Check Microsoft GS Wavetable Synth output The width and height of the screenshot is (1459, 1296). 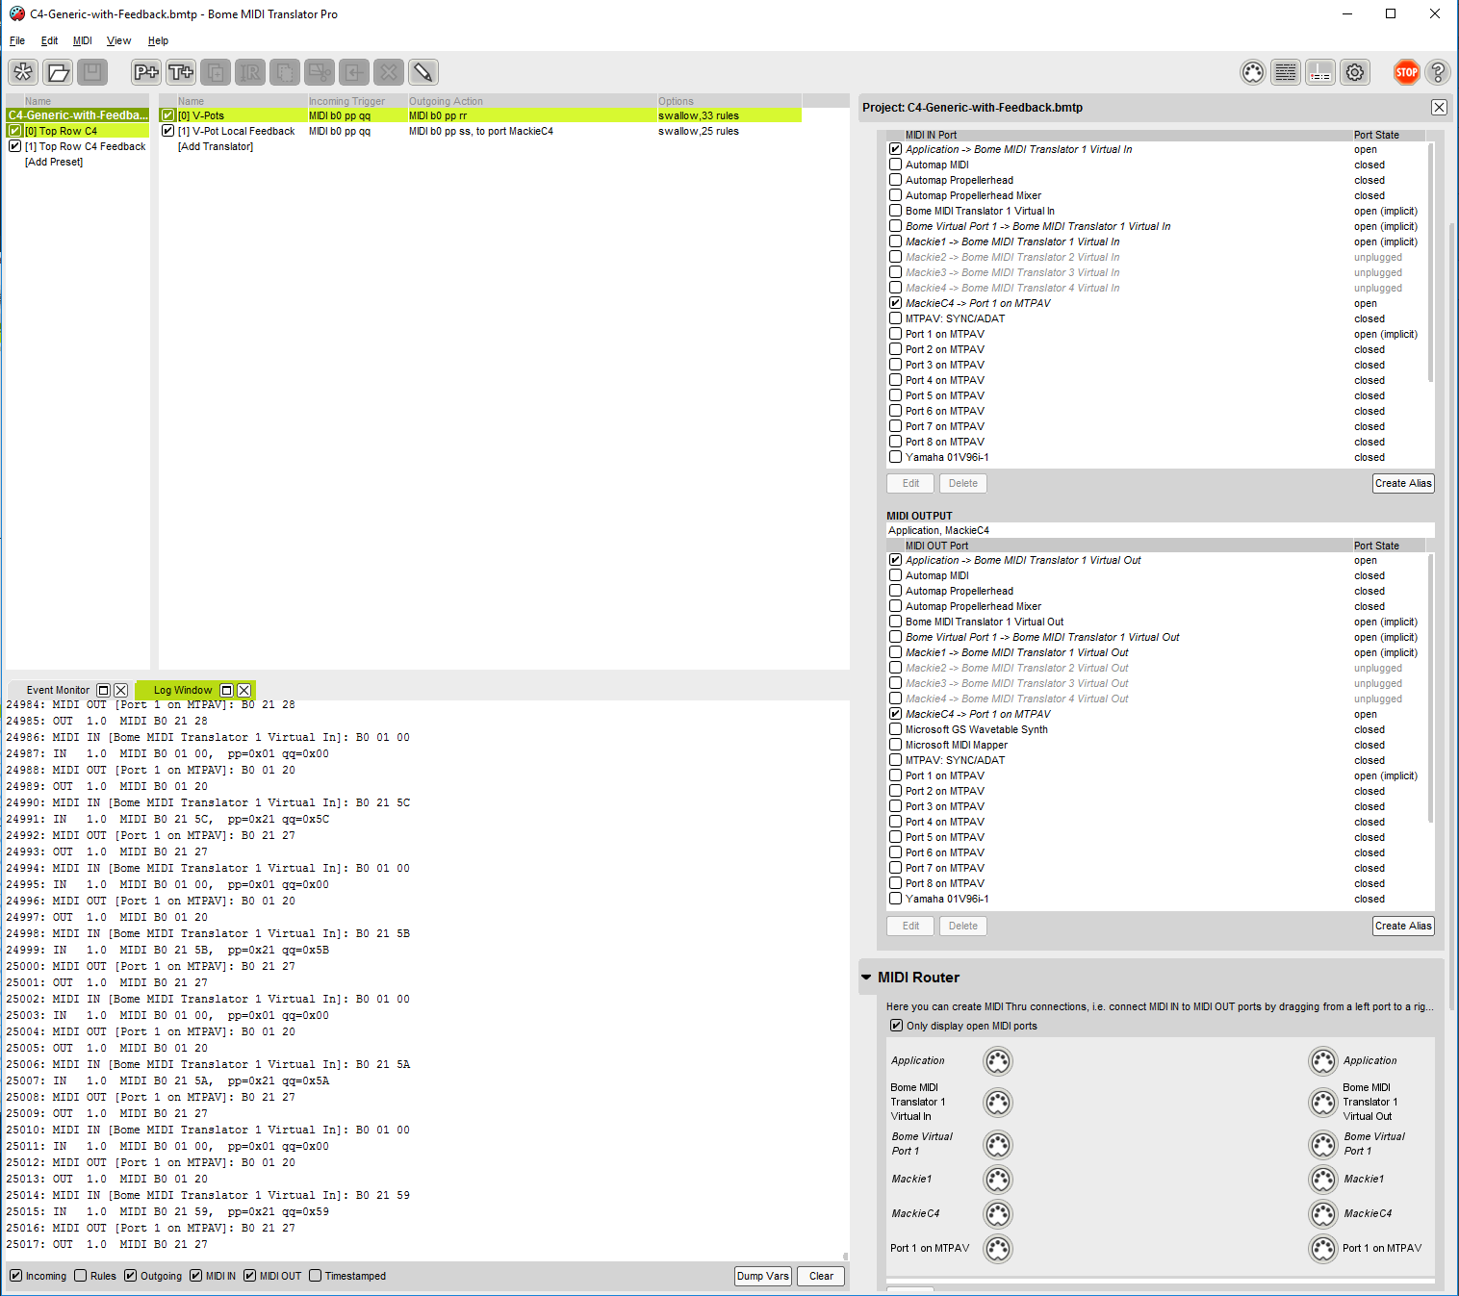click(x=896, y=729)
